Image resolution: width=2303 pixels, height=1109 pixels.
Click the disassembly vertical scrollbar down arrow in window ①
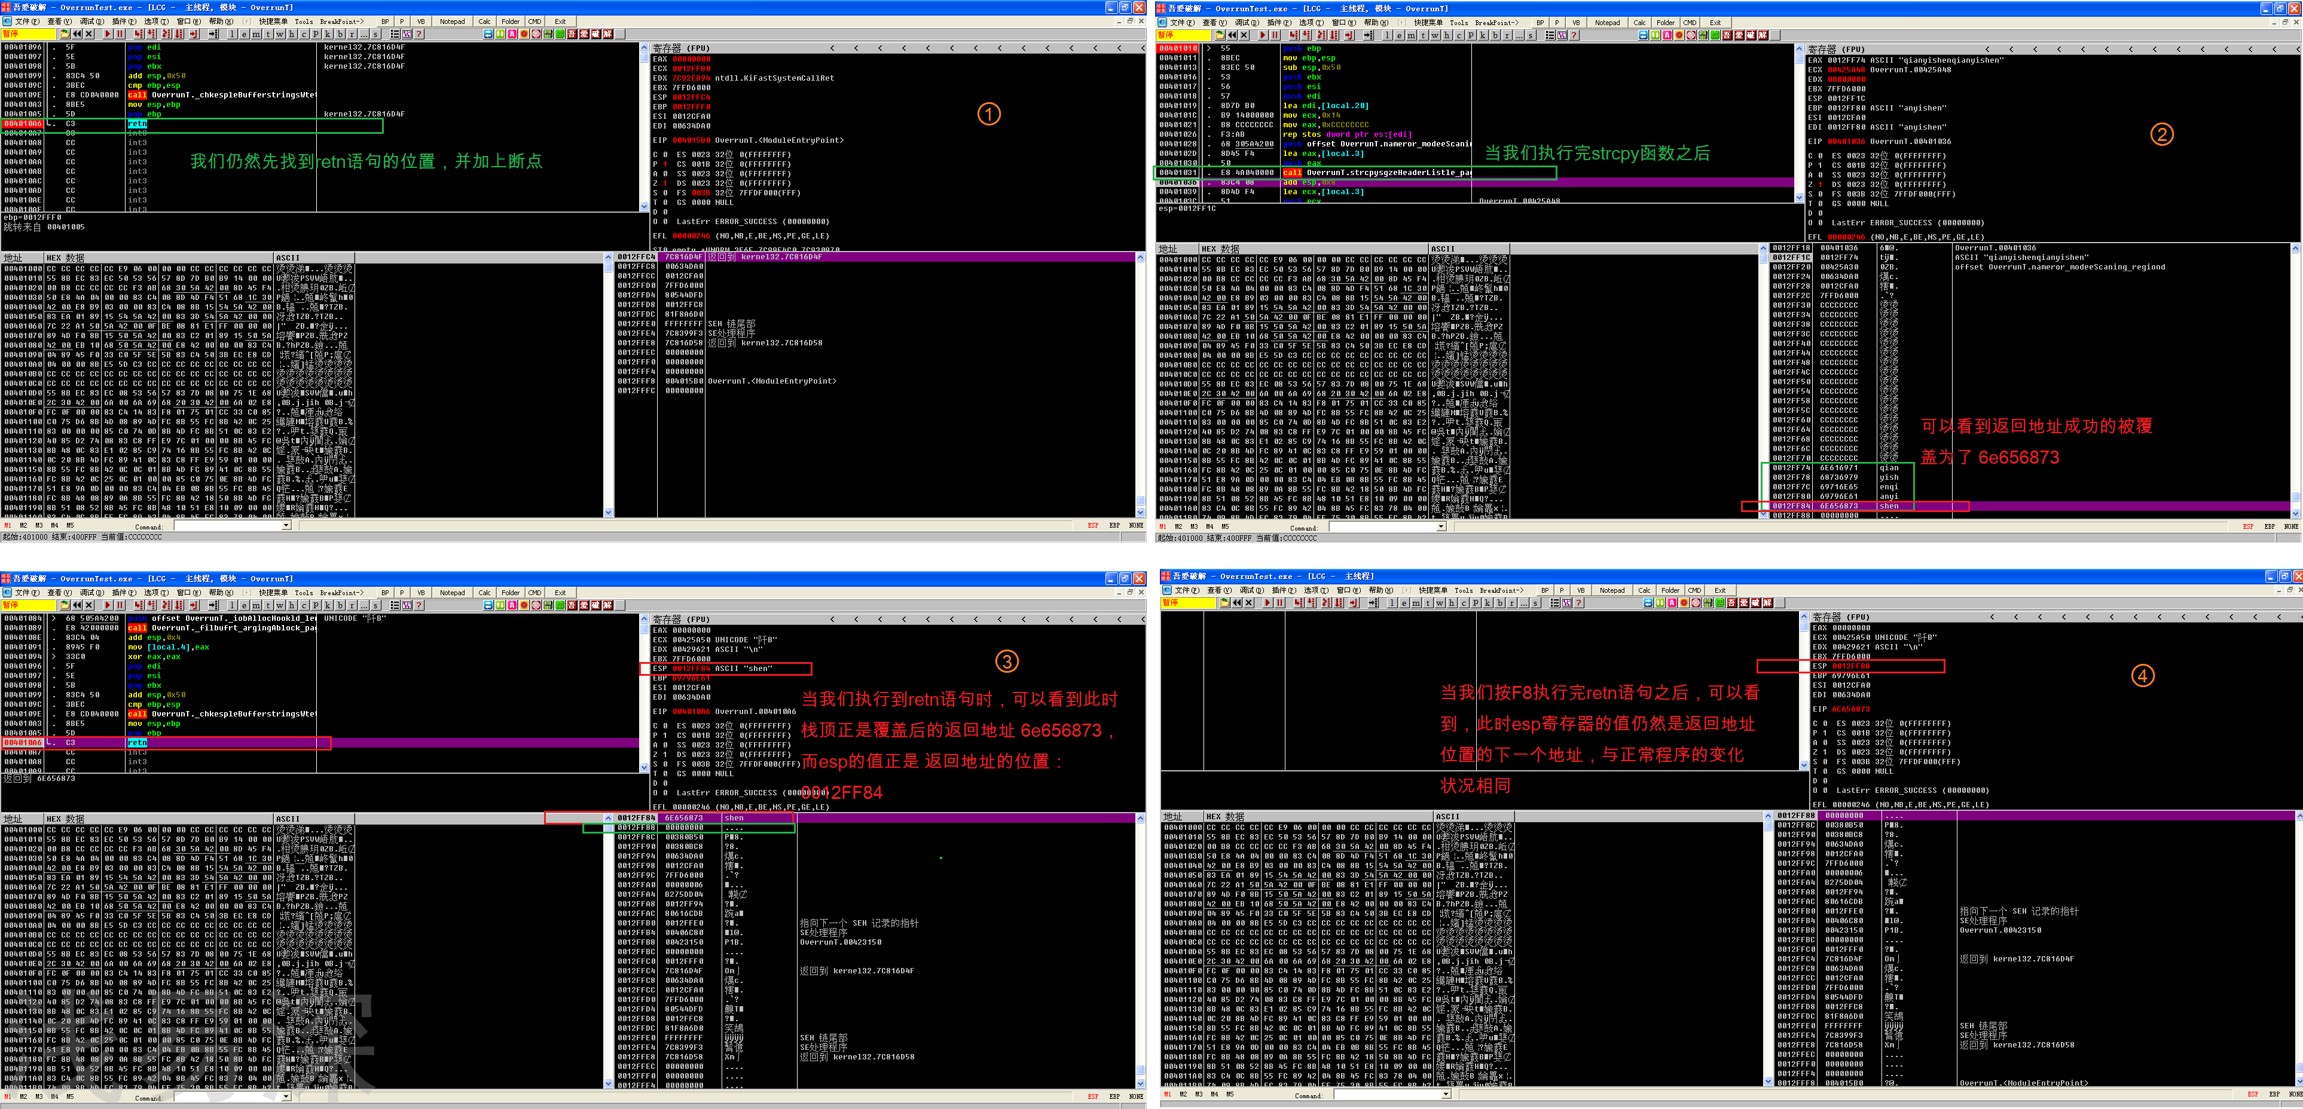point(645,206)
